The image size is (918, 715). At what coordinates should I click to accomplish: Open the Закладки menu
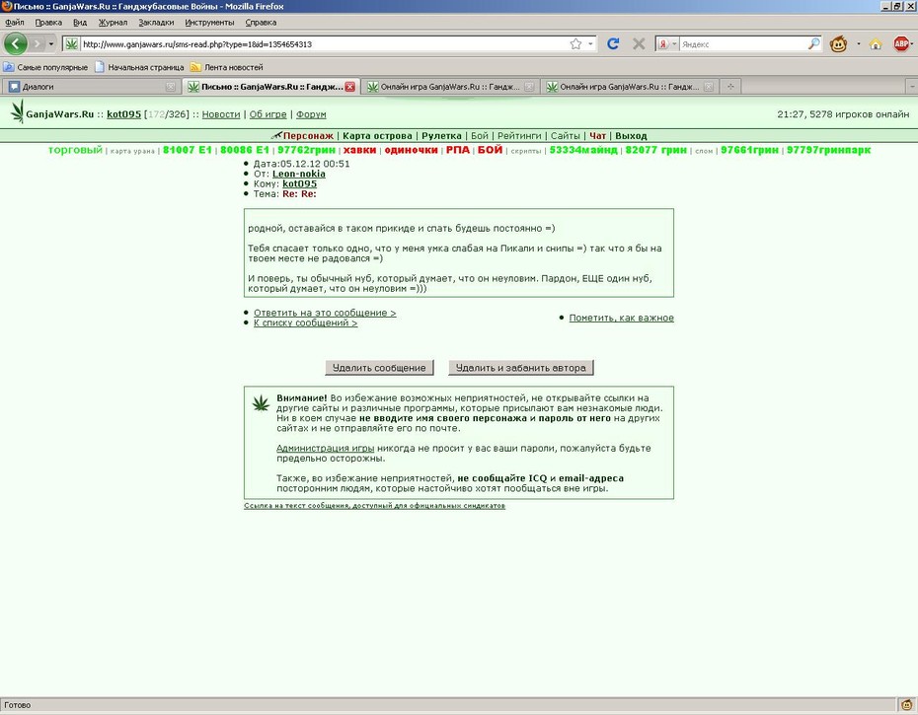[x=156, y=23]
